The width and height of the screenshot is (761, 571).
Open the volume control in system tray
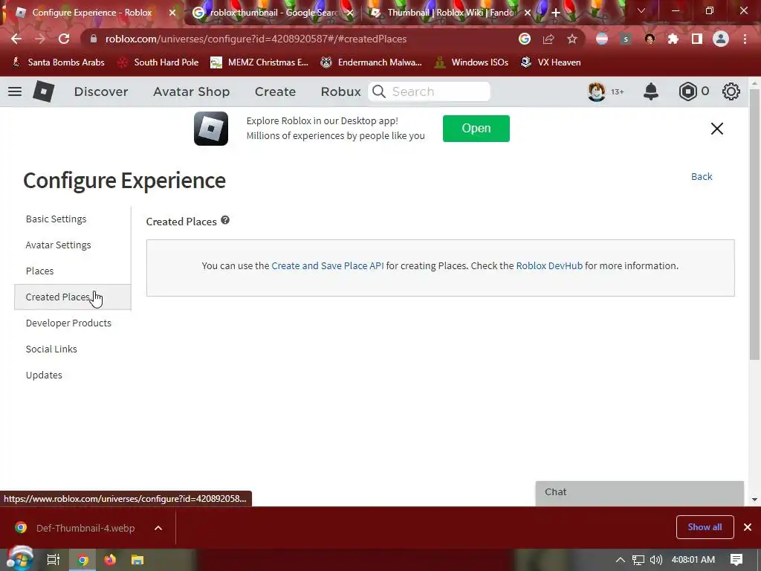click(655, 560)
